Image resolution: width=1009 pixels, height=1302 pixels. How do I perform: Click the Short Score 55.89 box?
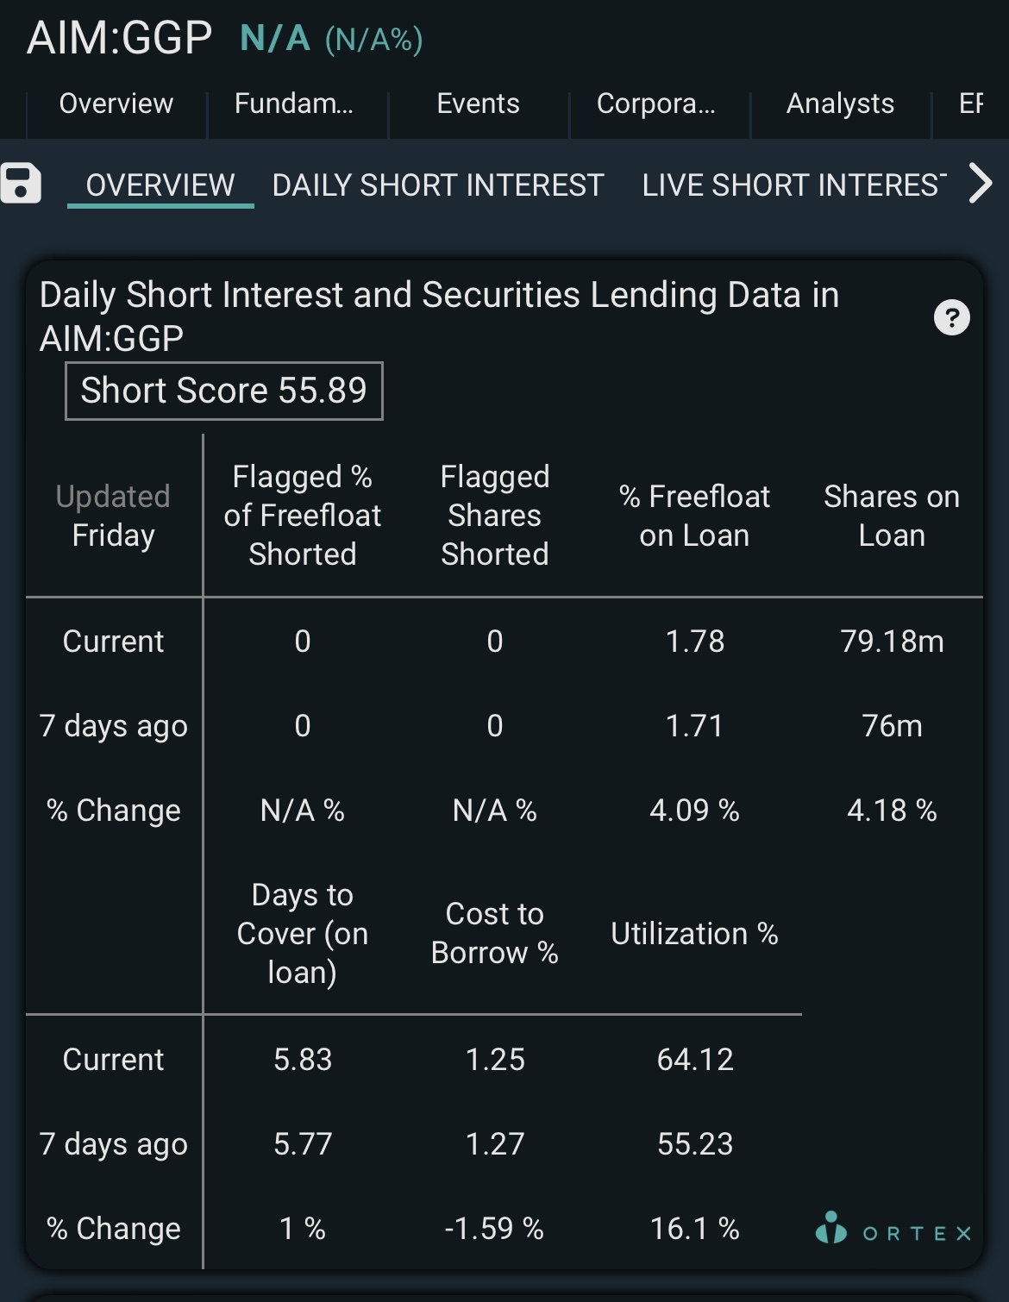tap(224, 391)
